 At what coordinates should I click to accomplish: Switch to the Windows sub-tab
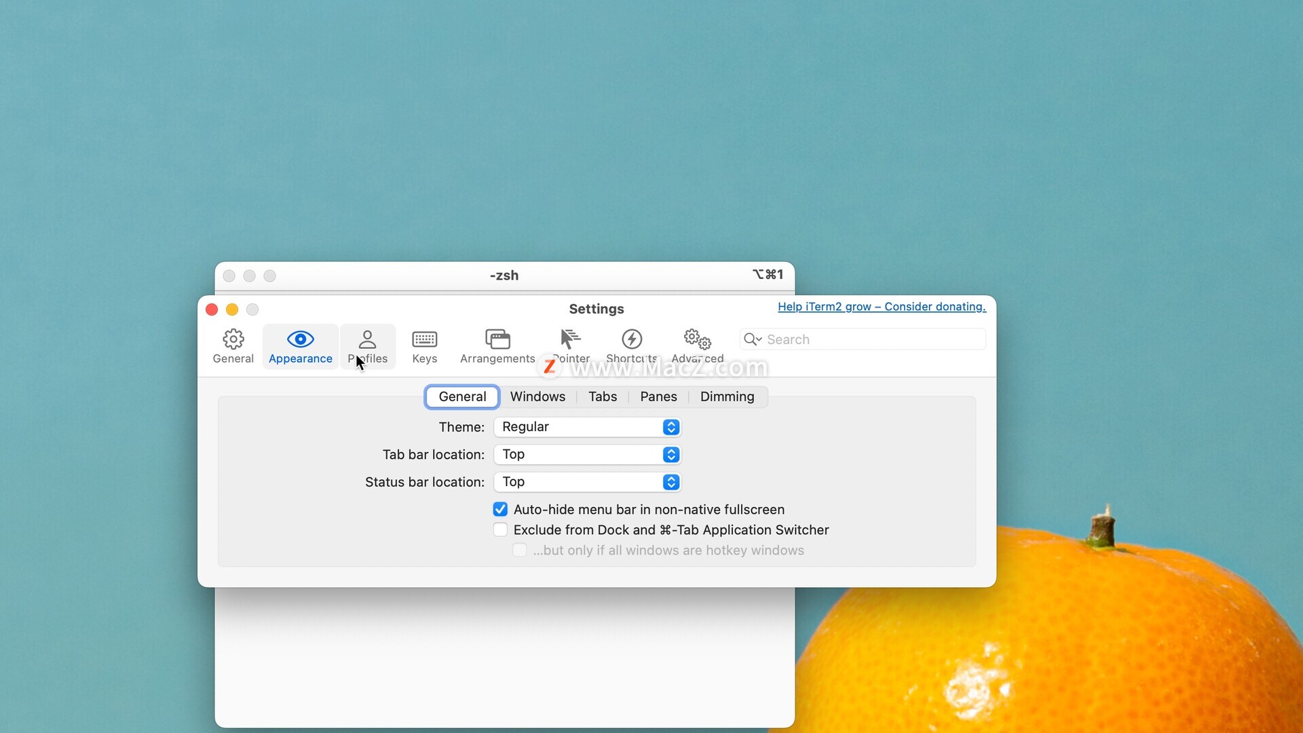537,397
